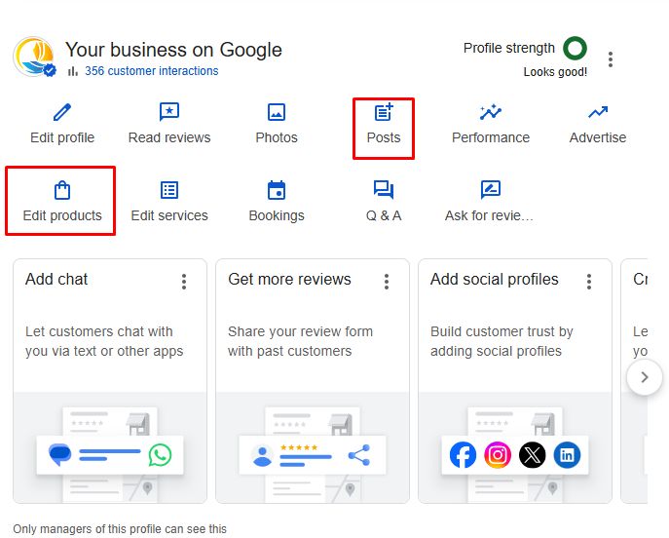
Task: Click the share icon in reviews card
Action: pyautogui.click(x=358, y=455)
